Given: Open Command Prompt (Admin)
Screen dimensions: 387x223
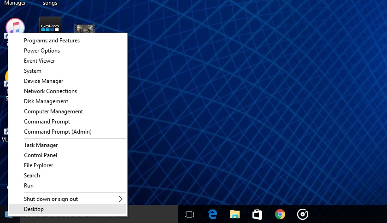Looking at the screenshot, I should tap(68, 132).
